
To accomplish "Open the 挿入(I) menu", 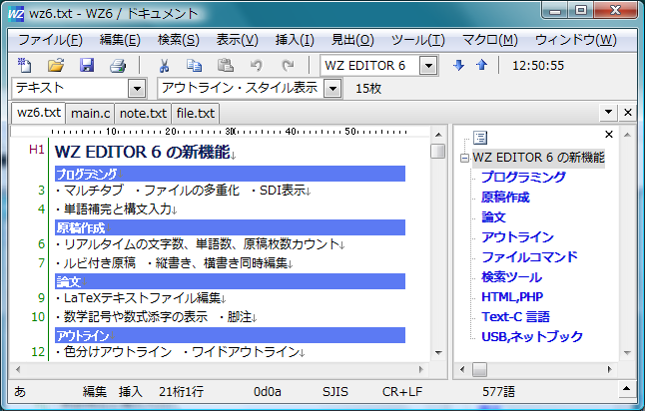I will [x=295, y=40].
